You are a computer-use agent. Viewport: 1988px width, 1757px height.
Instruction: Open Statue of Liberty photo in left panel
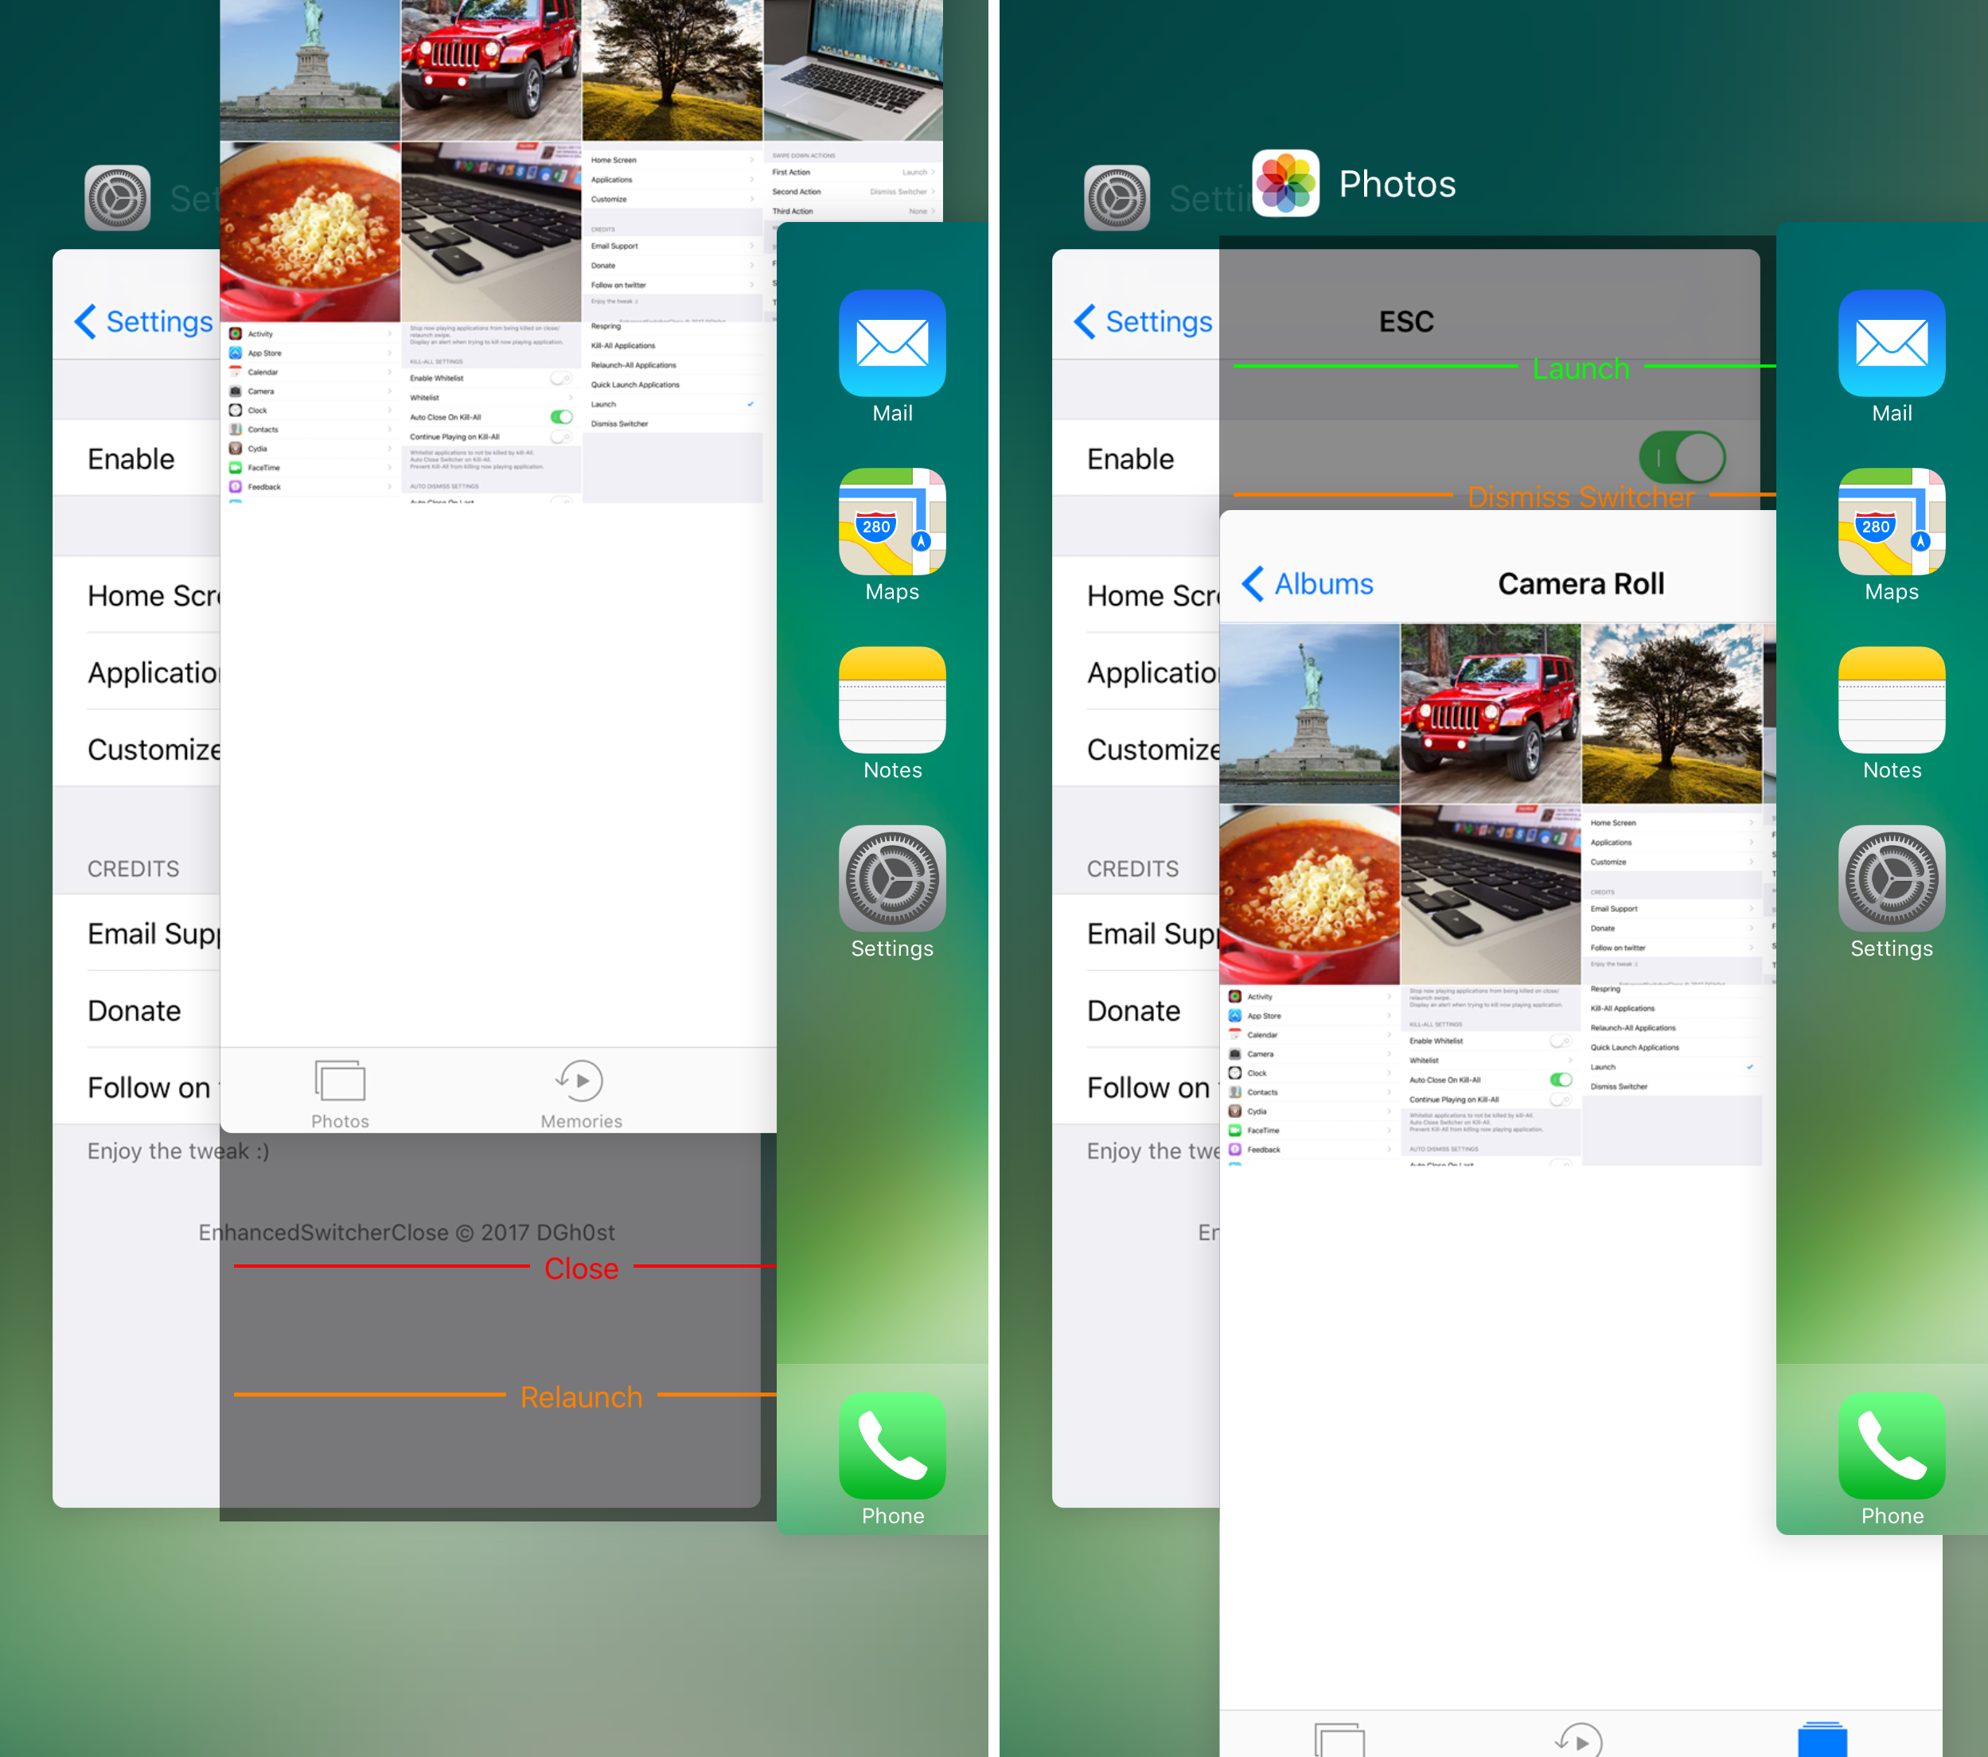[310, 70]
